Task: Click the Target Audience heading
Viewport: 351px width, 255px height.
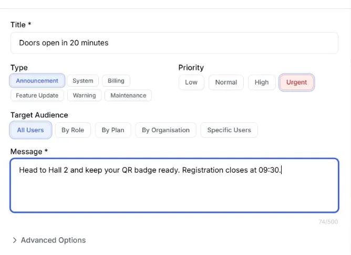Action: [x=39, y=115]
